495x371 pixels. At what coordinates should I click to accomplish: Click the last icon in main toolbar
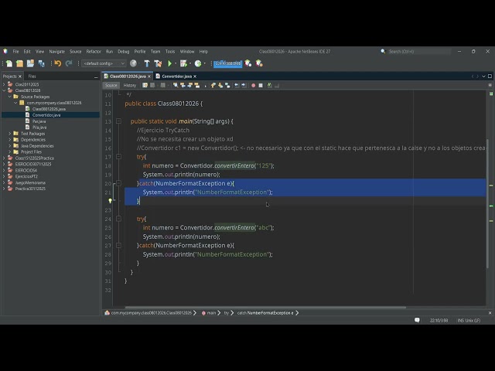(259, 63)
